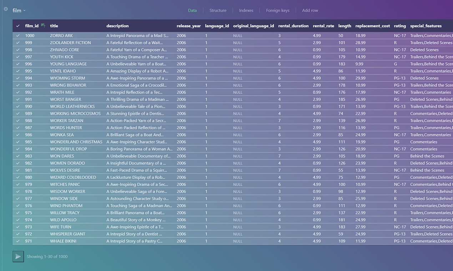Click length value 50 in ZORRO ARK row
The image size is (453, 271).
point(341,36)
